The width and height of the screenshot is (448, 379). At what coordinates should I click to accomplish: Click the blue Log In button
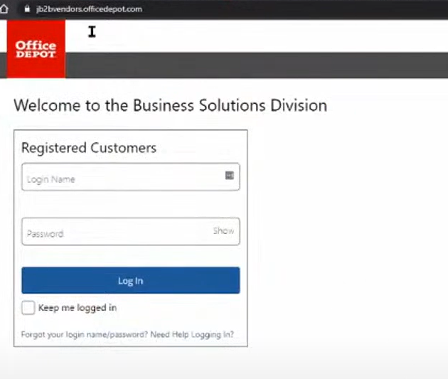pyautogui.click(x=131, y=280)
